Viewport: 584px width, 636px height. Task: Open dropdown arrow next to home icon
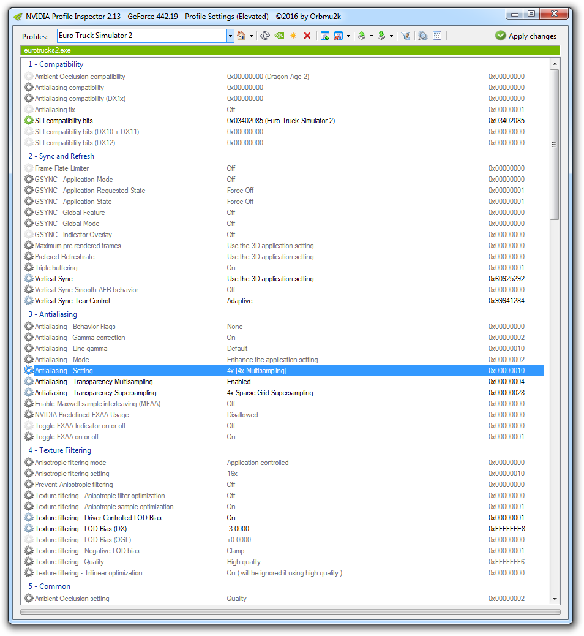pos(251,36)
